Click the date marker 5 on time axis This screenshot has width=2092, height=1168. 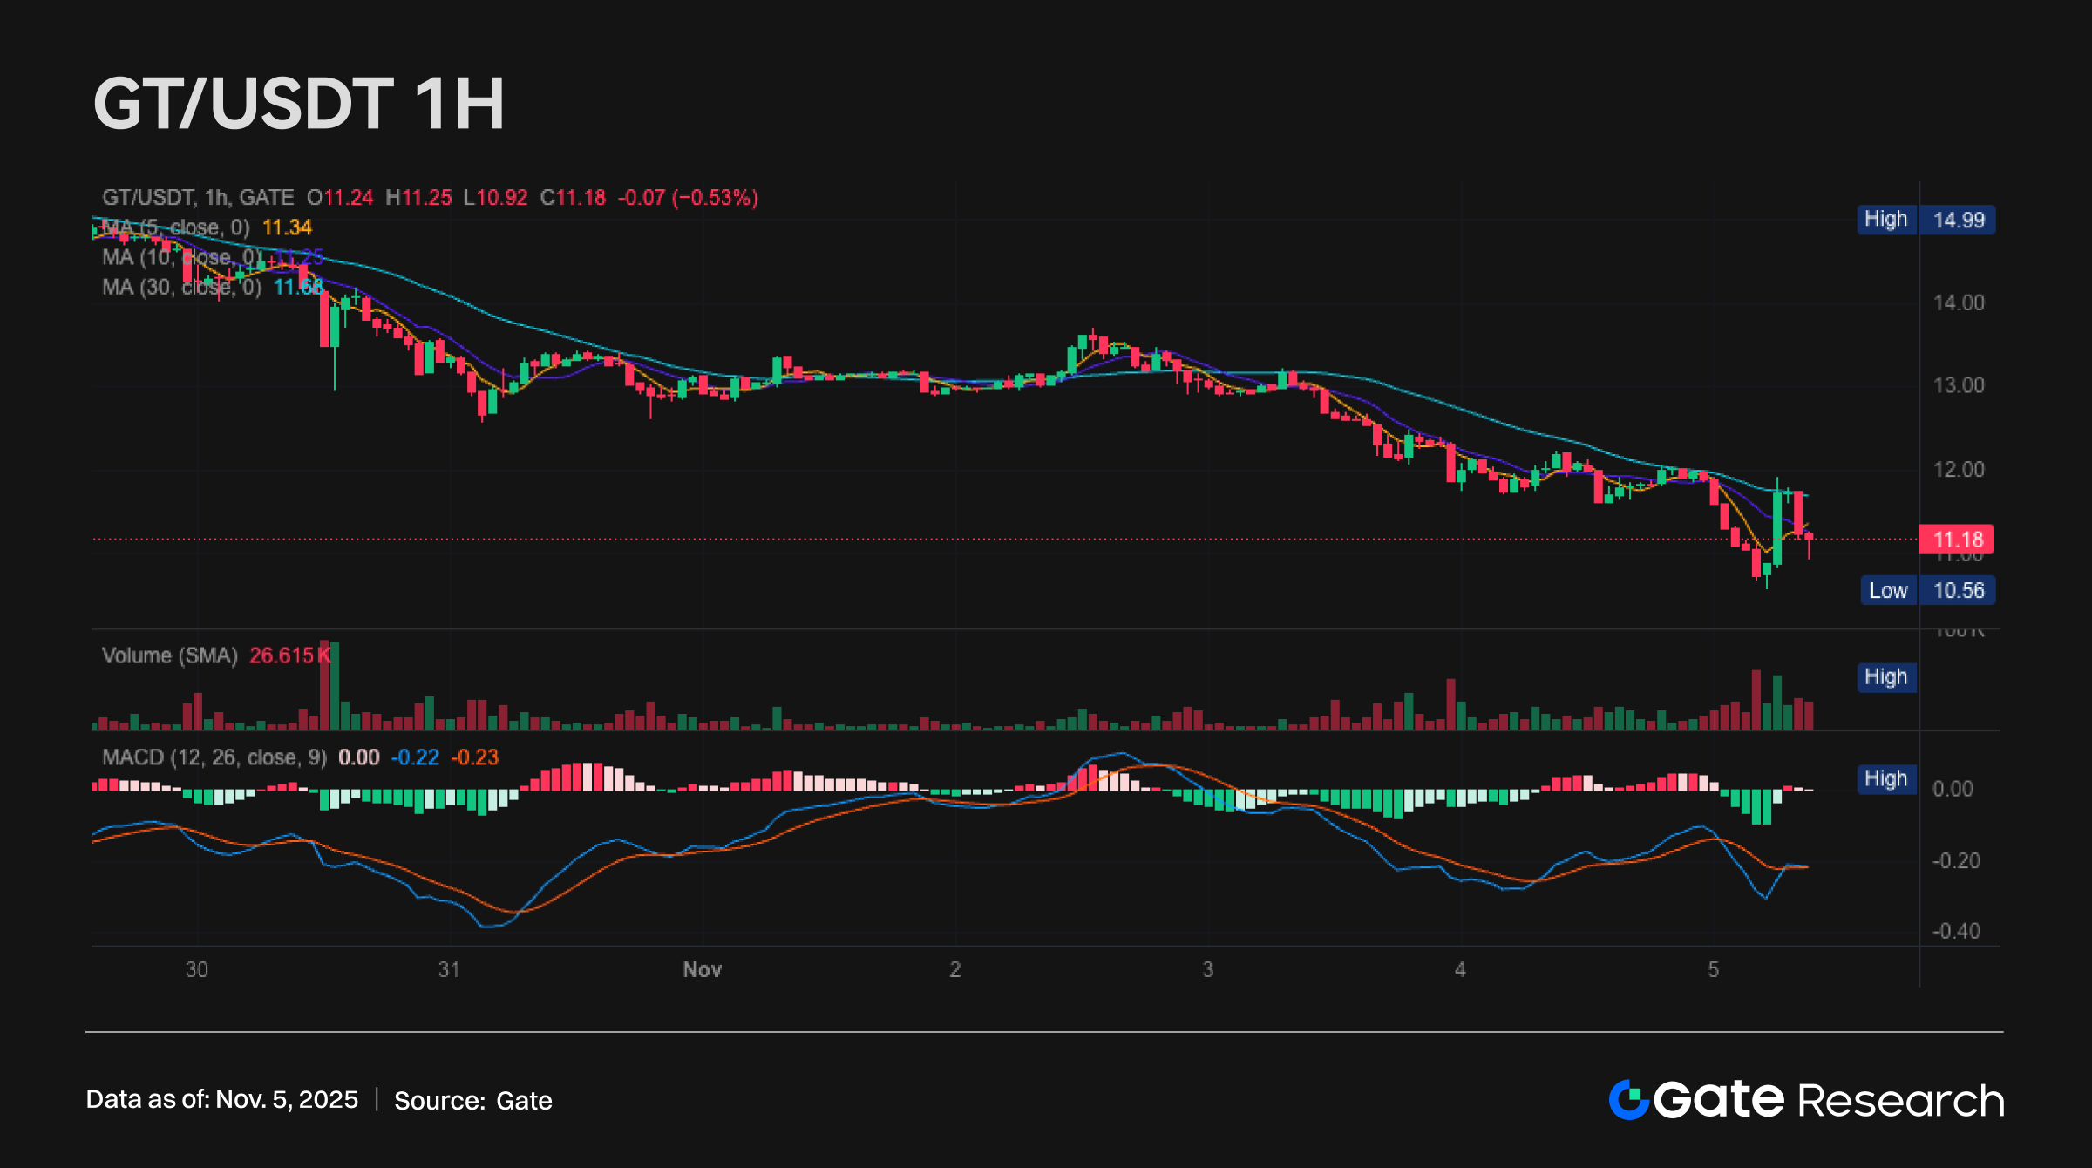click(x=1713, y=969)
